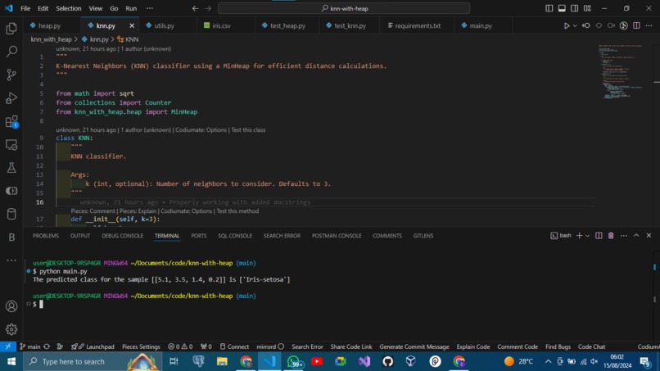Switch to Debug Console panel tab

tap(122, 236)
